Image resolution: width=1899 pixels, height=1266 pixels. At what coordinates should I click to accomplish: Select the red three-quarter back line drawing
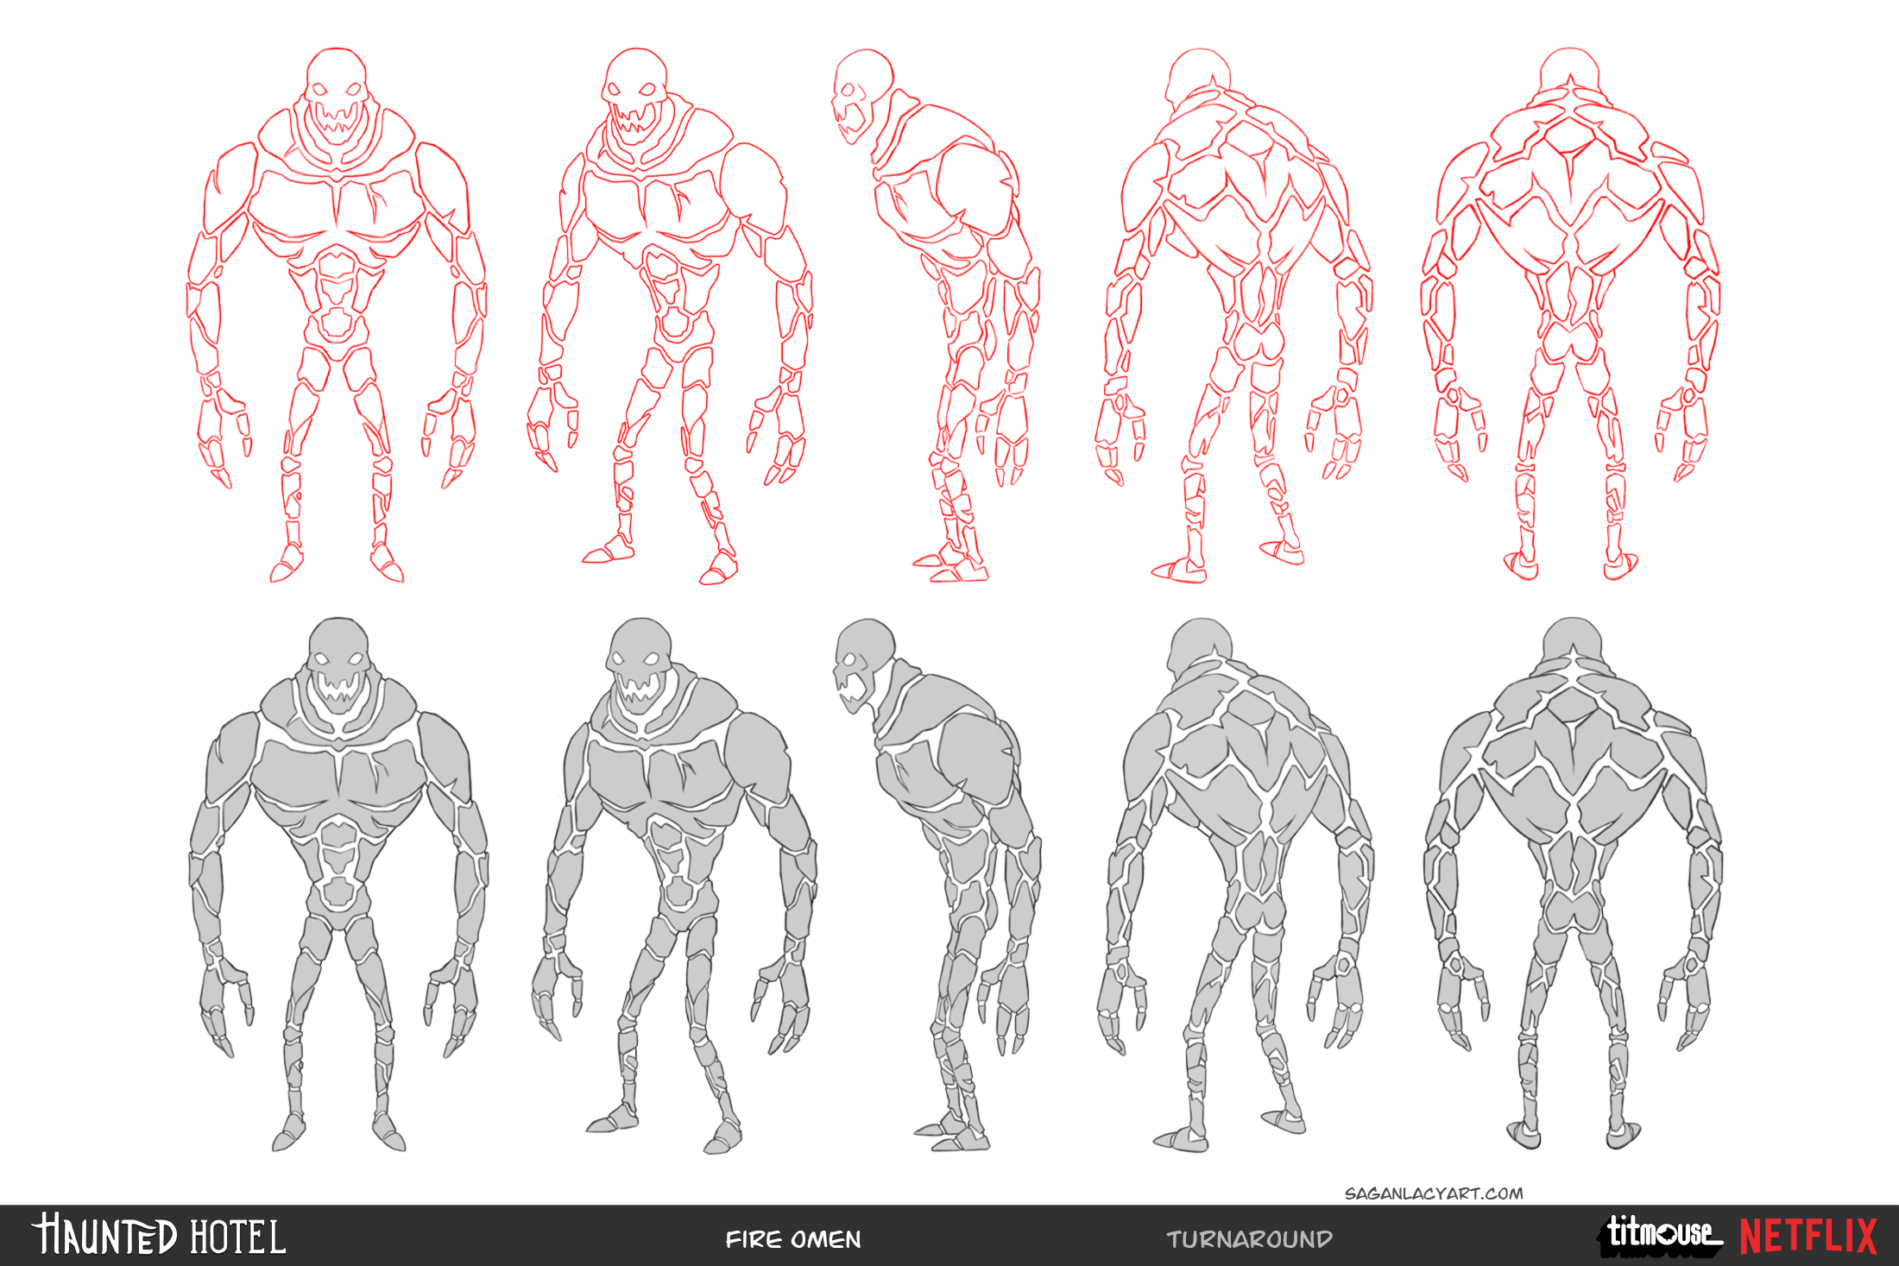click(1234, 316)
